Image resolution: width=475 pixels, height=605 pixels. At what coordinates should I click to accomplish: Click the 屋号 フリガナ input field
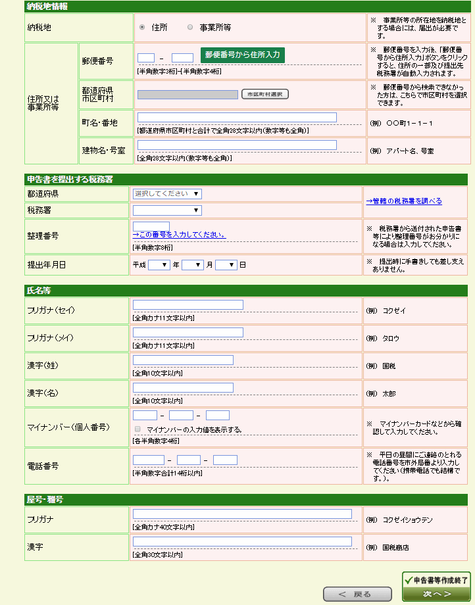(242, 514)
